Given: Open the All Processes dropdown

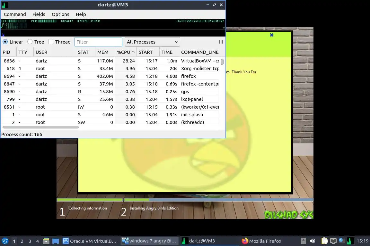Looking at the screenshot, I should (153, 42).
